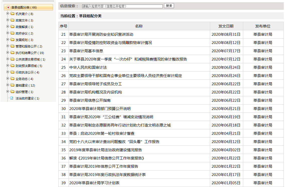Image resolution: width=287 pixels, height=187 pixels.
Task: Open 莘县审计局机构概况及内设机构
Action: tap(96, 92)
